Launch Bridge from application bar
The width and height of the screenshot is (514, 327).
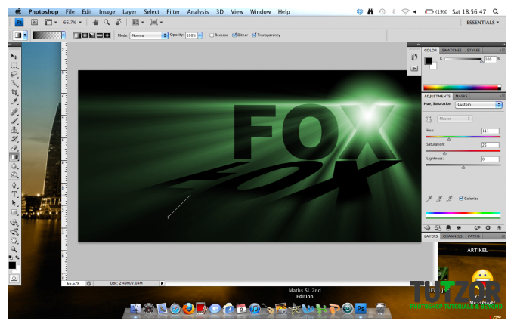pyautogui.click(x=35, y=23)
